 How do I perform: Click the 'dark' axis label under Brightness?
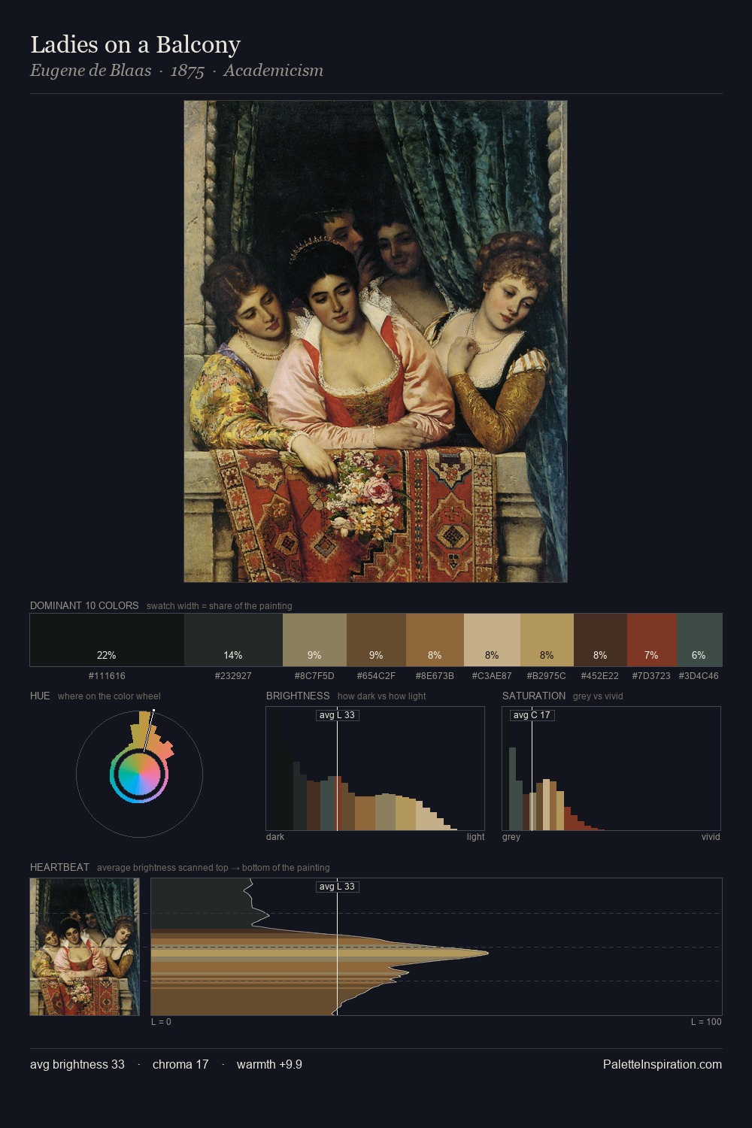coord(275,837)
